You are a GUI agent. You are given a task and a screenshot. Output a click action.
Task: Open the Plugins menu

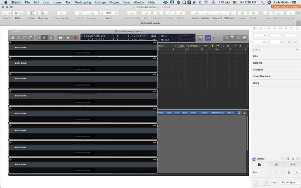[x=114, y=2]
